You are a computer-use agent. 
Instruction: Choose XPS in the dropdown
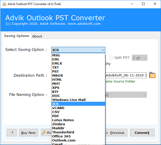pos(78,88)
